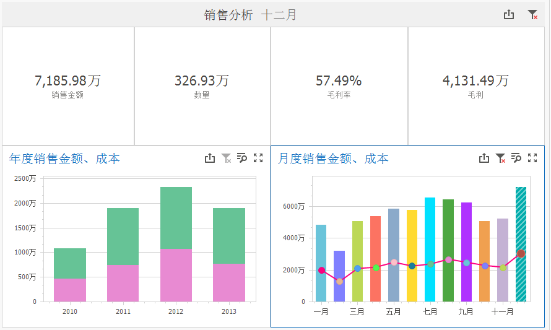Maximize the 月度销售金额、成本 chart
Viewport: 551px width, 330px height.
pyautogui.click(x=532, y=158)
